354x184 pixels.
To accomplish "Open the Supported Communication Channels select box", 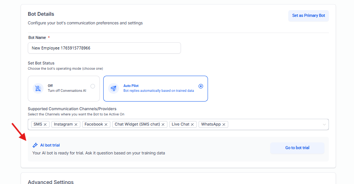I will [x=274, y=124].
